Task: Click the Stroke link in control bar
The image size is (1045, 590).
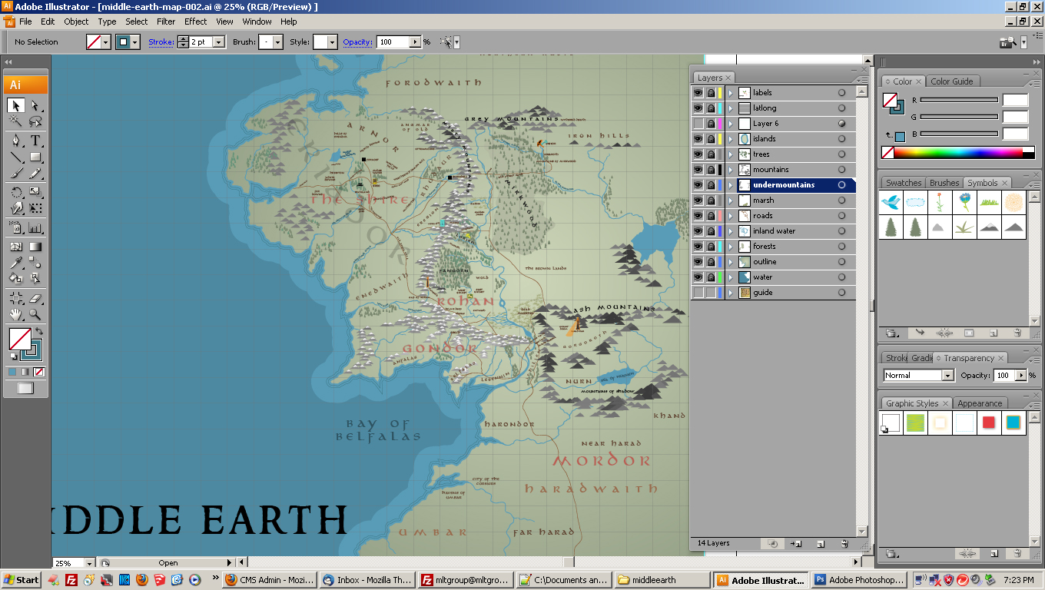Action: click(161, 42)
